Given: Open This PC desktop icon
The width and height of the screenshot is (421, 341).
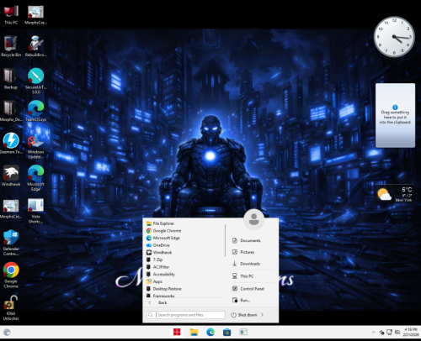Looking at the screenshot, I should (11, 14).
